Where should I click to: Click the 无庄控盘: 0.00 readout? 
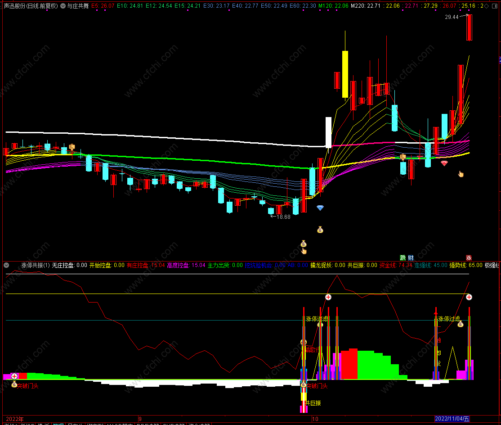(x=69, y=265)
